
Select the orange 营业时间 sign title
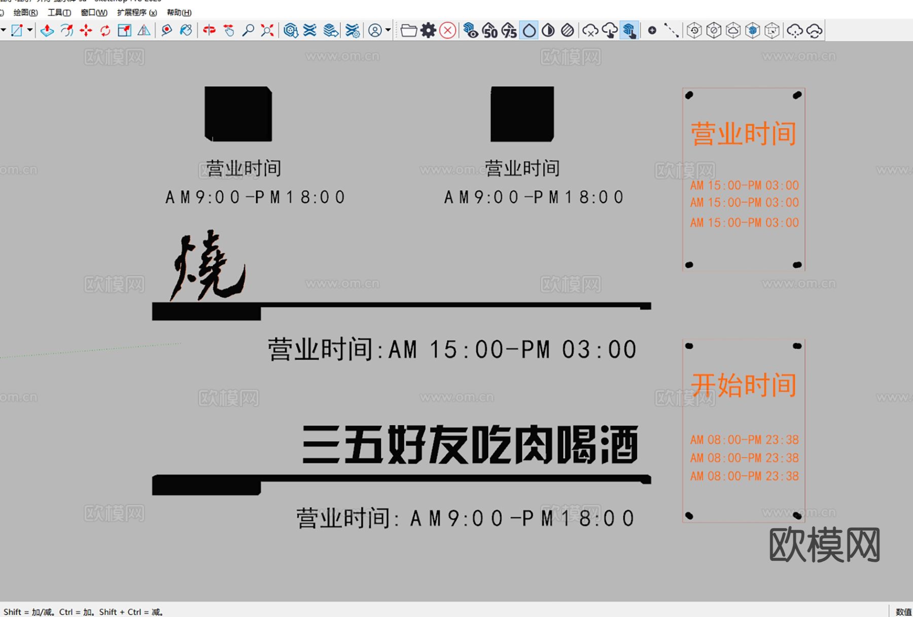pos(744,134)
